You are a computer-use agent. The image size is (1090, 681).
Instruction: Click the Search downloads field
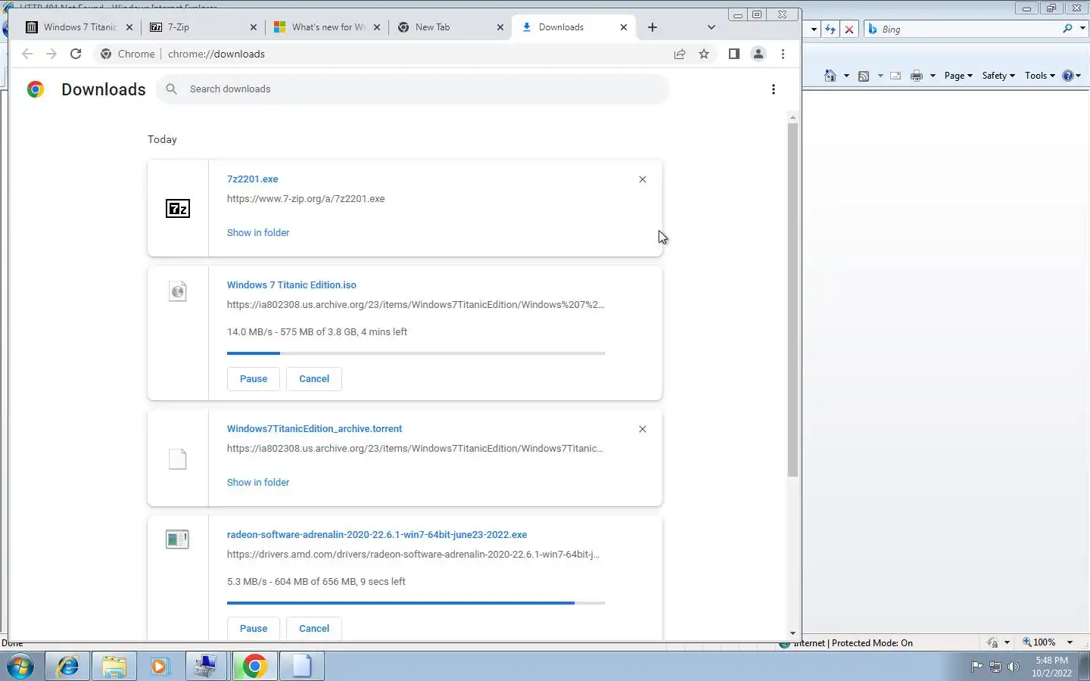coord(413,89)
